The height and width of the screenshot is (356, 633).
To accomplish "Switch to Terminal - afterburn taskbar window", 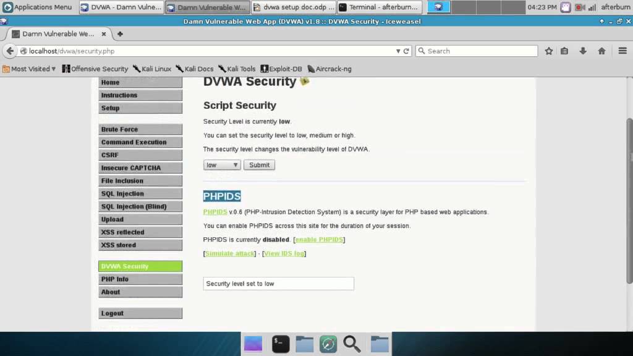I will coord(380,7).
